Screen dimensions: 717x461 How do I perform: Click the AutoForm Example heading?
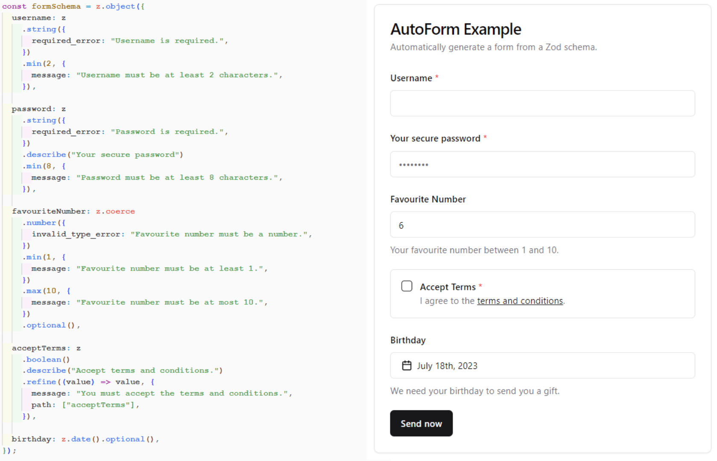point(456,29)
